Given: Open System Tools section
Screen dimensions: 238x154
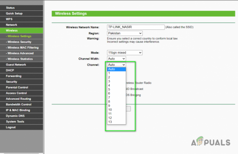Looking at the screenshot, I should (21, 121).
